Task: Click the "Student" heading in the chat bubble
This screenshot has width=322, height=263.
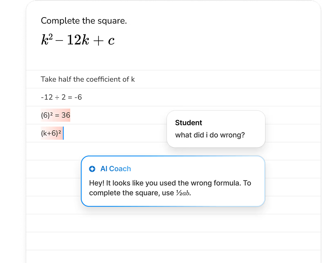Action: click(188, 123)
